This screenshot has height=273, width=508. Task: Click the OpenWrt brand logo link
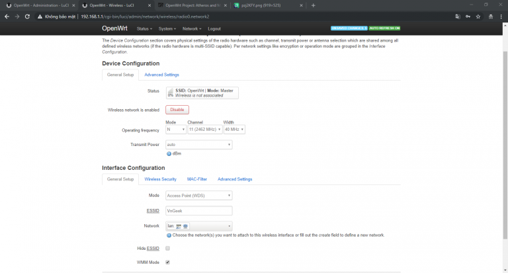[x=114, y=28]
